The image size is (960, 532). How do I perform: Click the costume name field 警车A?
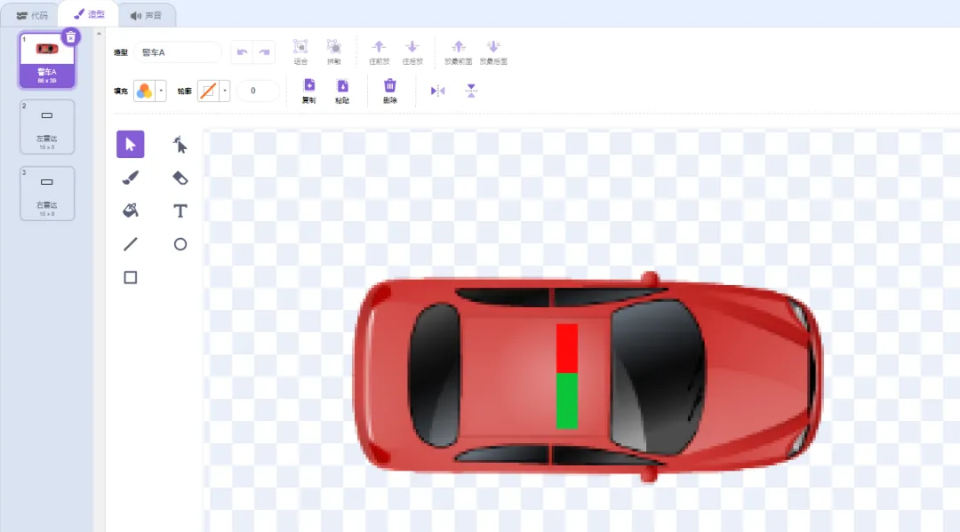click(178, 52)
